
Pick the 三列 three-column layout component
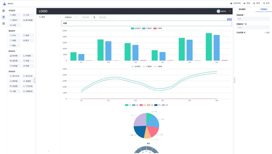tap(28, 15)
